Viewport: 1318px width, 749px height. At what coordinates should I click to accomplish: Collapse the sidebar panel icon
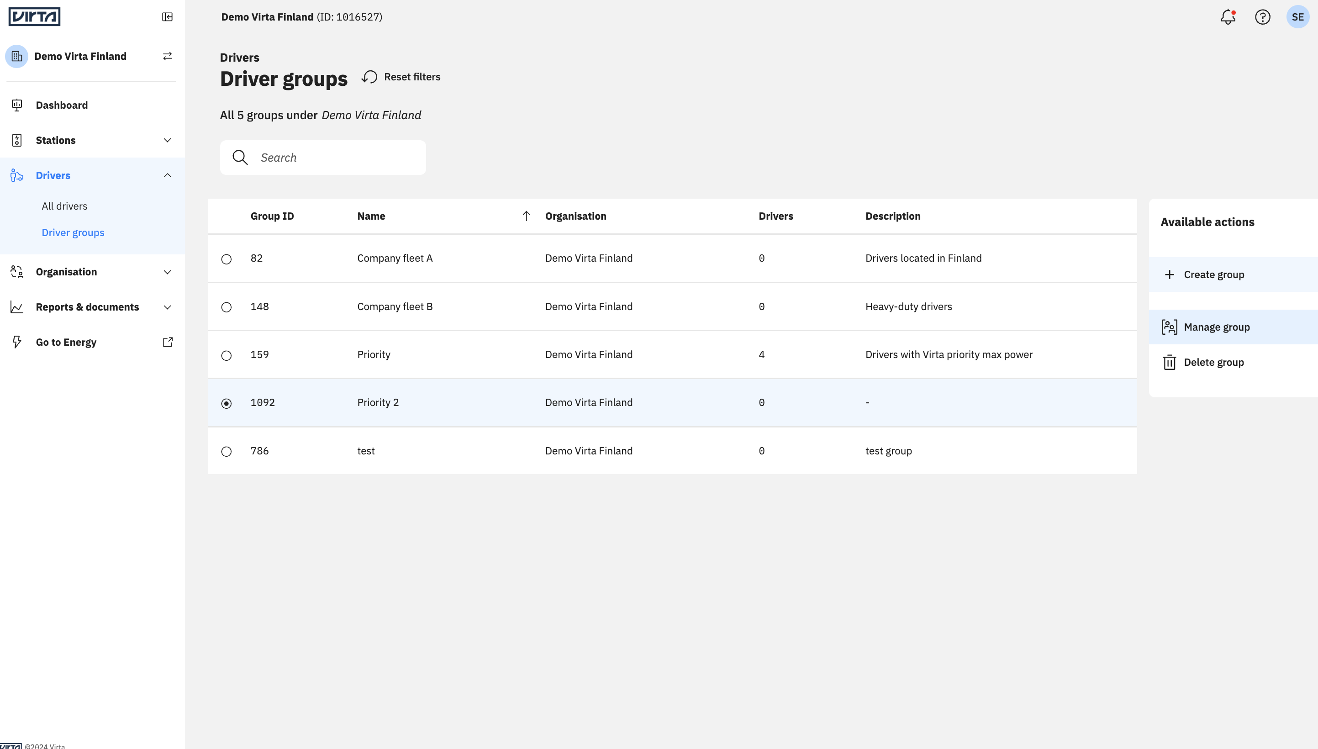pos(167,17)
